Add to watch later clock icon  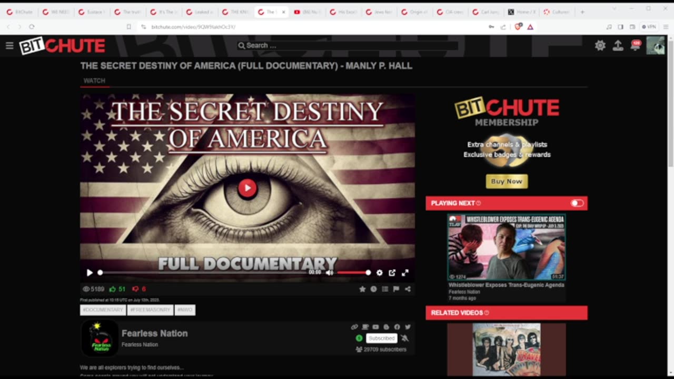point(373,289)
